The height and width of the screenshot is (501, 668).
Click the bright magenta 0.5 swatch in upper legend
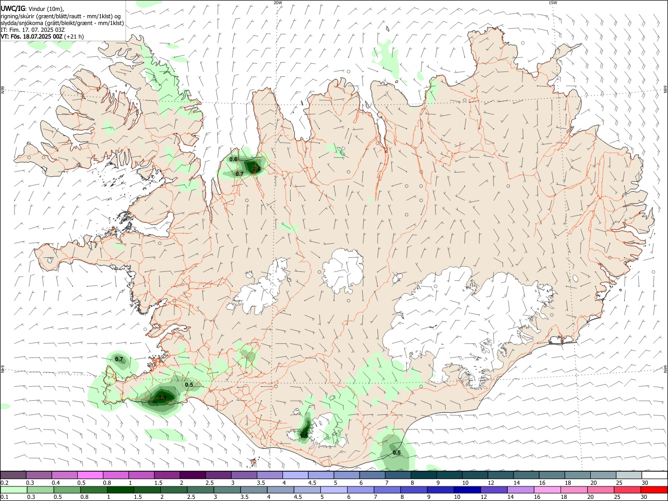[x=91, y=475]
